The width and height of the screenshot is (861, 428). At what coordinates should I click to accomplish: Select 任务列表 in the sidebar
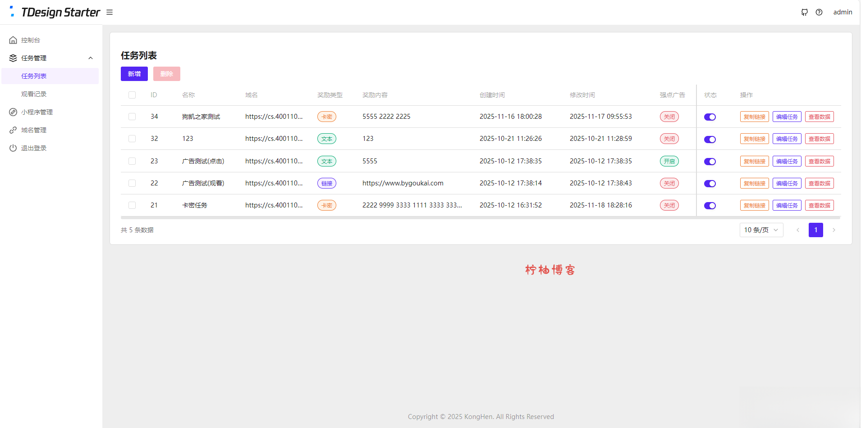(x=34, y=76)
